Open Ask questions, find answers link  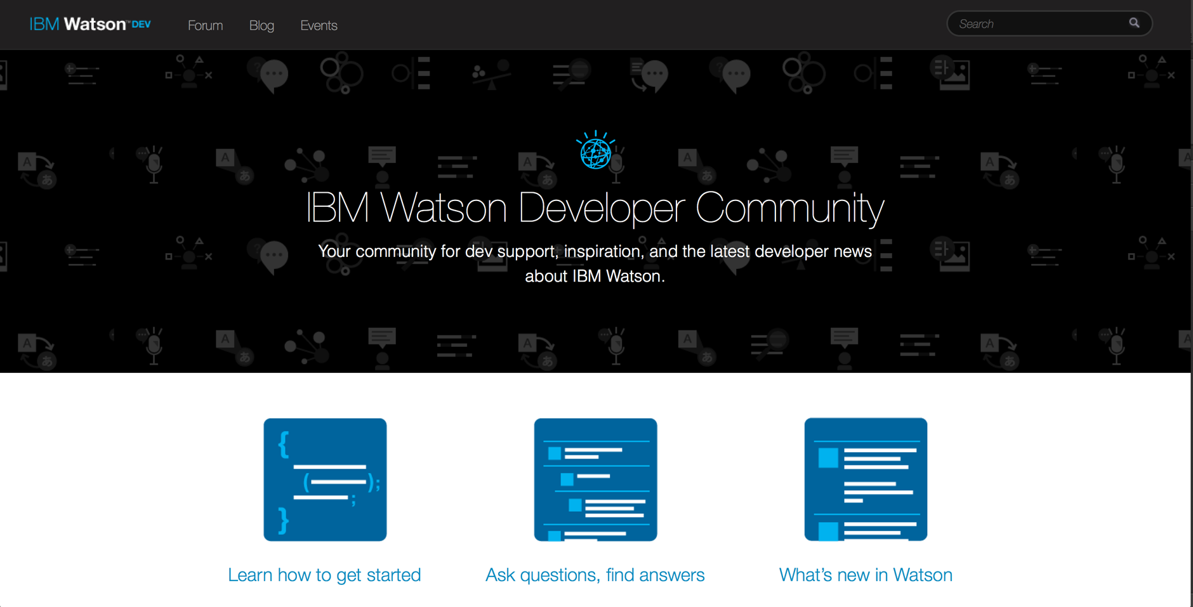[595, 575]
